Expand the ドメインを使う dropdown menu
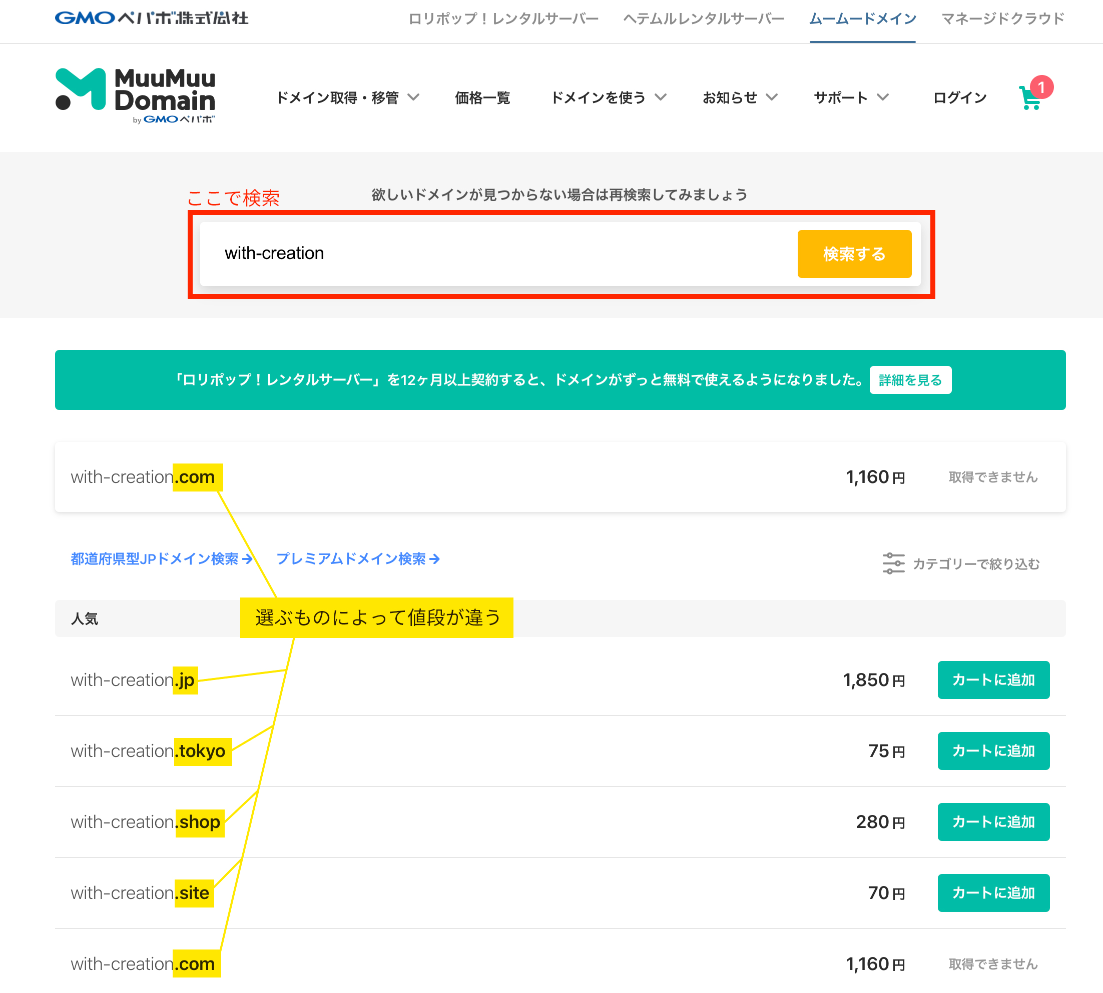 click(x=608, y=97)
